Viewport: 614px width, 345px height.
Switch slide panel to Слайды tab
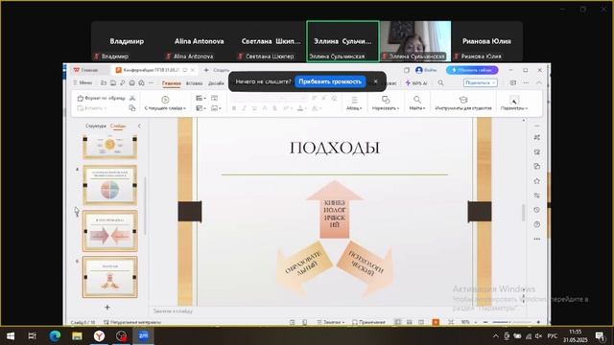(x=117, y=126)
